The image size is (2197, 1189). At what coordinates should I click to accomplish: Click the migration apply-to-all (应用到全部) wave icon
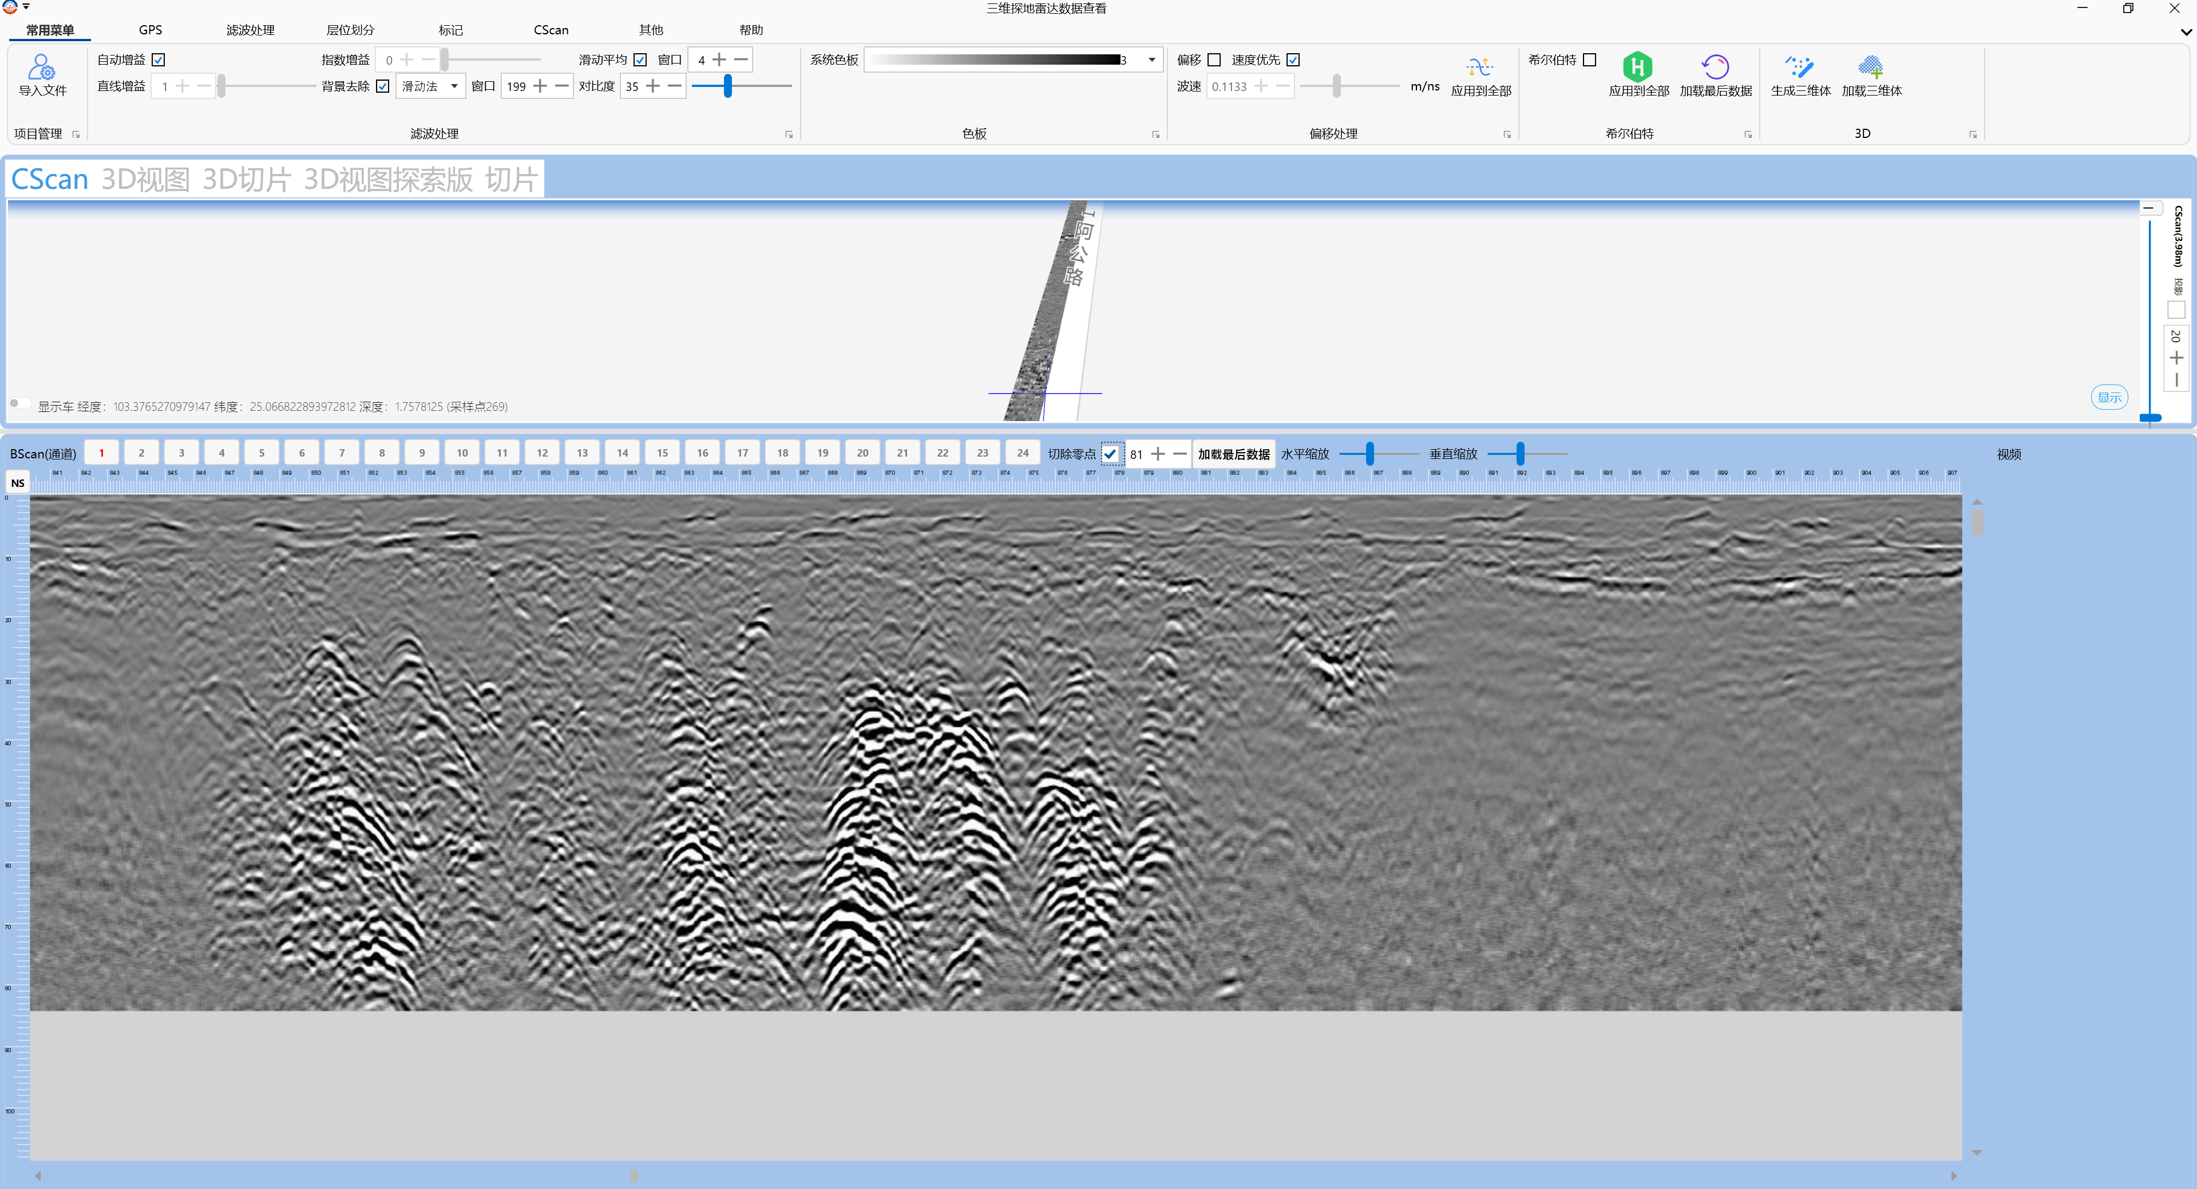click(x=1480, y=68)
